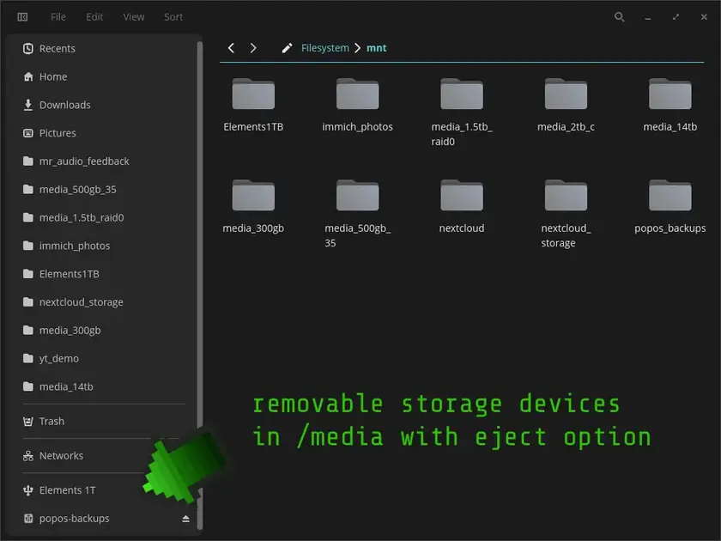Viewport: 721px width, 541px height.
Task: Open Pictures in the sidebar
Action: (x=106, y=133)
